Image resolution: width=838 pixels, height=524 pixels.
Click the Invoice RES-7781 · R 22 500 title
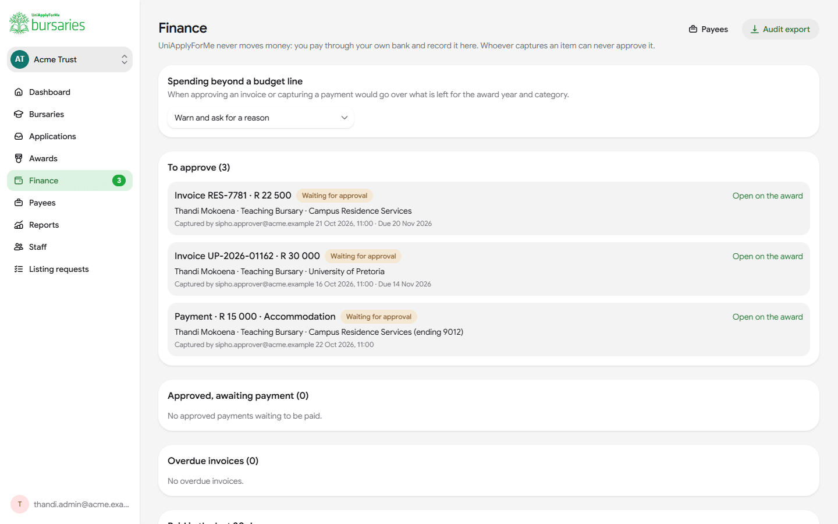pyautogui.click(x=233, y=196)
